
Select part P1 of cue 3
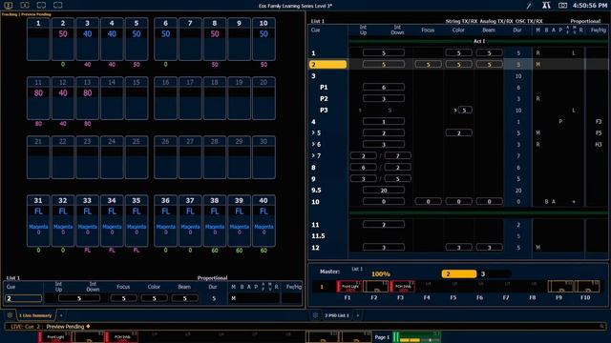coord(458,87)
